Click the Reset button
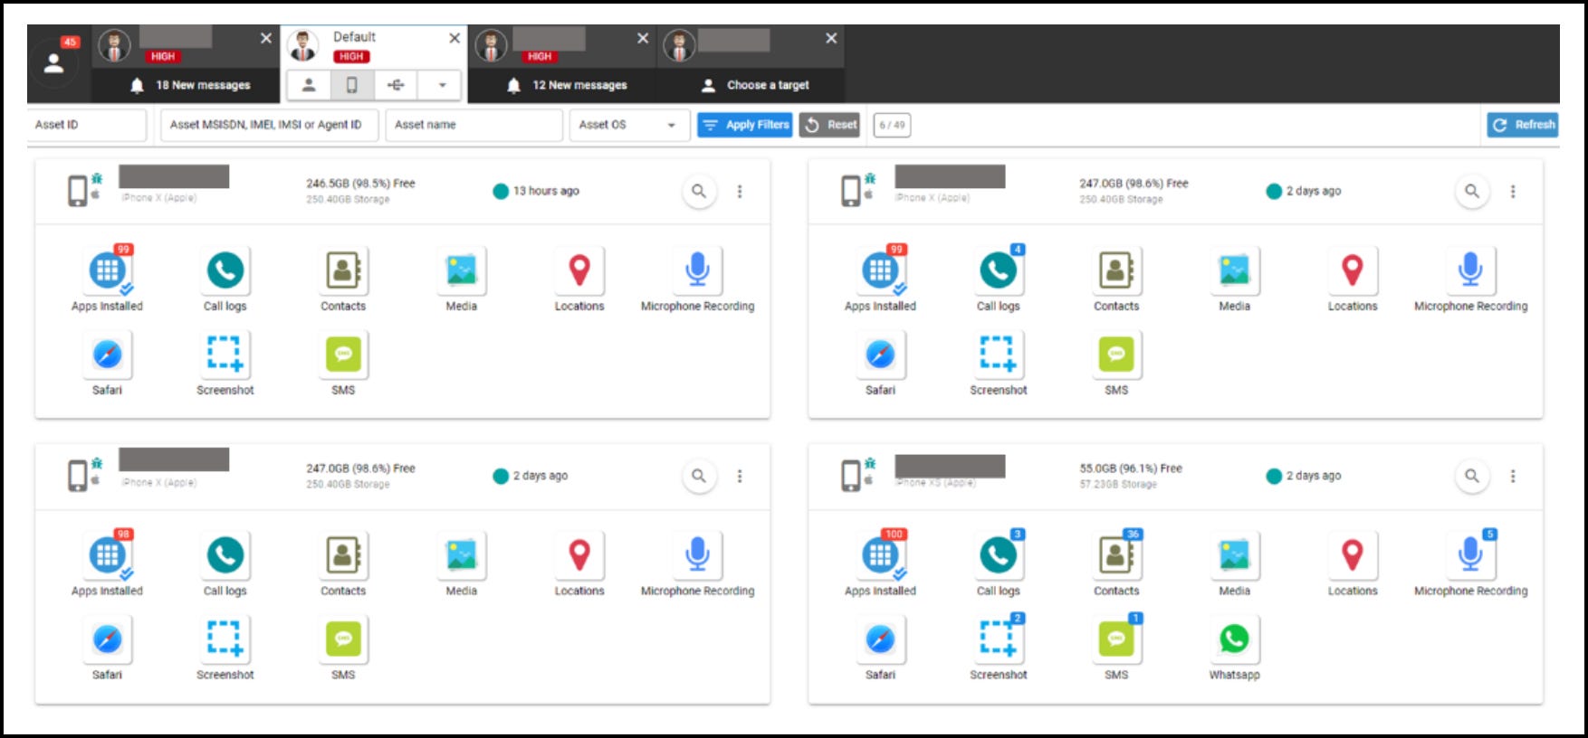Screen dimensions: 1588x738 (x=830, y=125)
